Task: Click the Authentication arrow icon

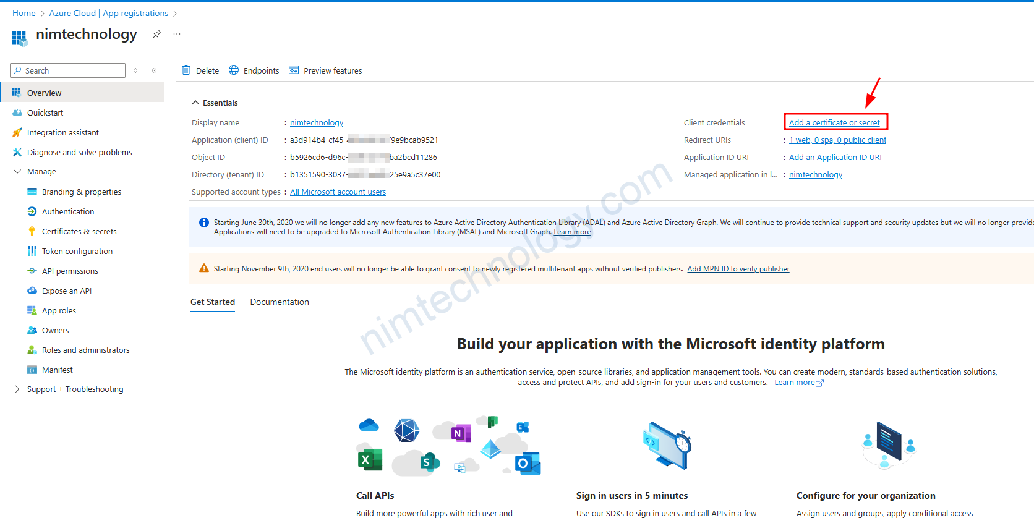Action: pos(32,211)
